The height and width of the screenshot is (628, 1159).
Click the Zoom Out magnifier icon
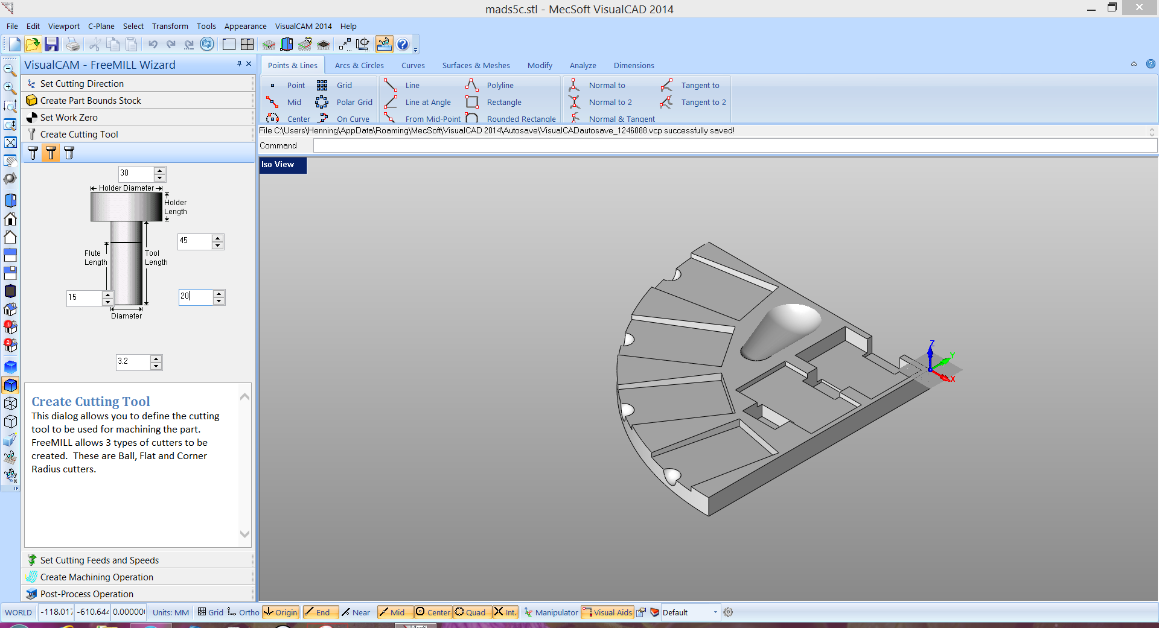[10, 70]
